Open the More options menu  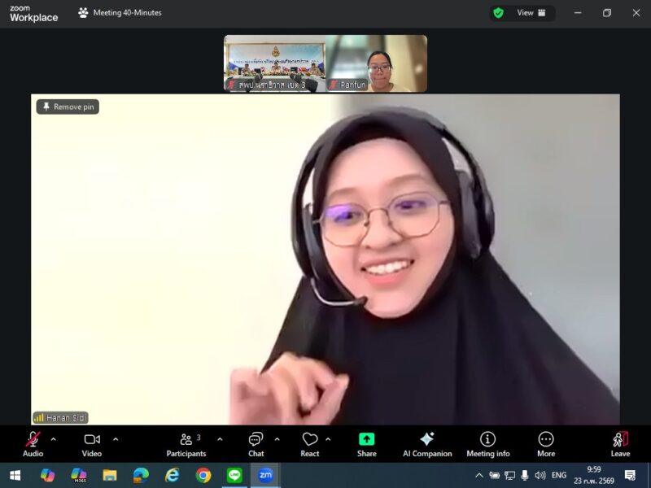546,444
